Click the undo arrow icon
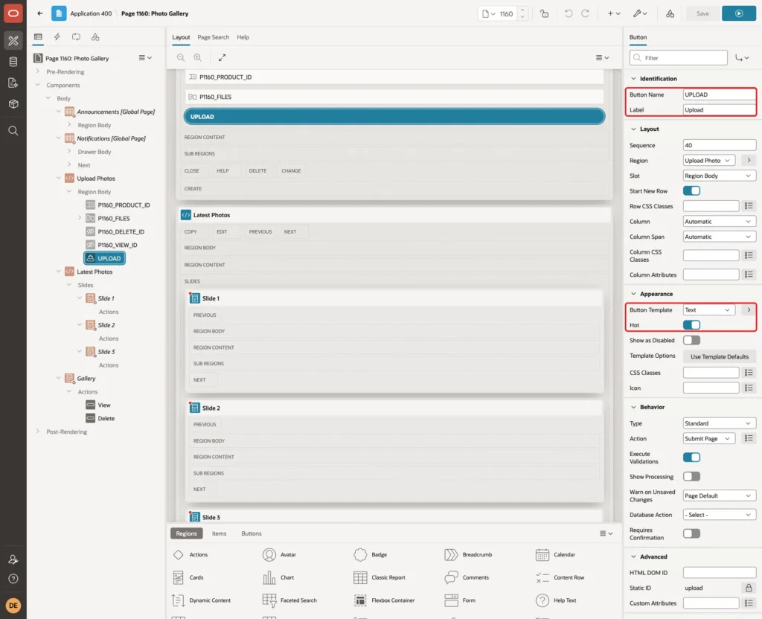This screenshot has height=619, width=762. tap(568, 13)
